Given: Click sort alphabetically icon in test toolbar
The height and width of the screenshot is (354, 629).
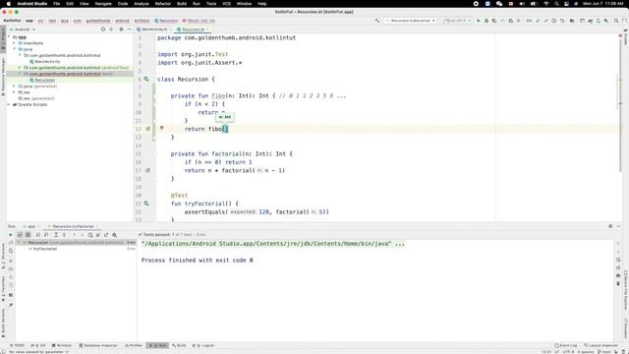Looking at the screenshot, I should point(38,235).
